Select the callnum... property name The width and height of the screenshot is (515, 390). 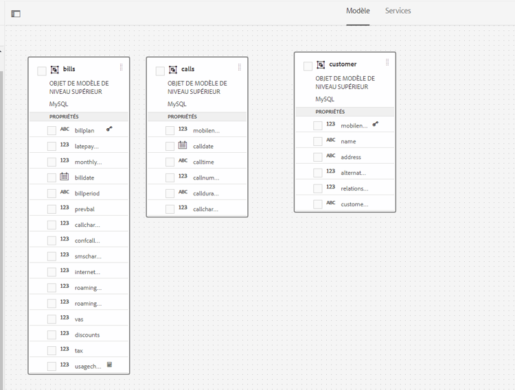pos(206,178)
